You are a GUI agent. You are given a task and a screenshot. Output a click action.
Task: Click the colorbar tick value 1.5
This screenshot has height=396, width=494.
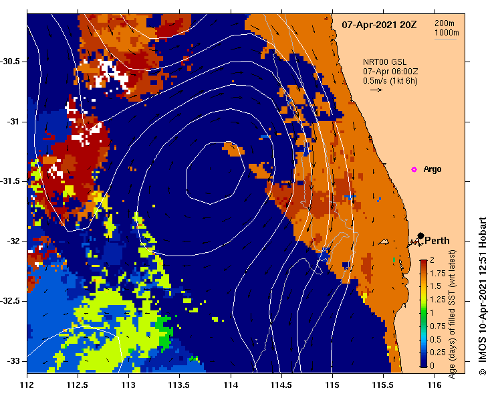[x=436, y=286]
